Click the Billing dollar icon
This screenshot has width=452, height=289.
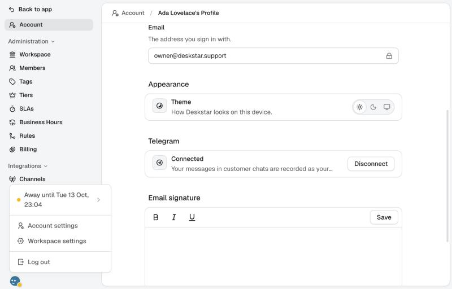coord(12,150)
